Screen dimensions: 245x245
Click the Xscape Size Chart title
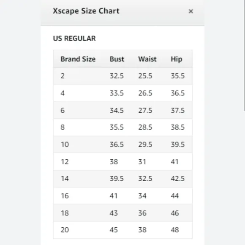[x=86, y=11]
